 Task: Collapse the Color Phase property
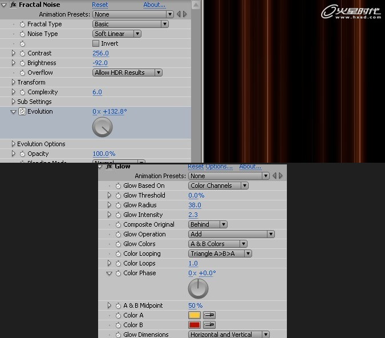click(x=109, y=273)
